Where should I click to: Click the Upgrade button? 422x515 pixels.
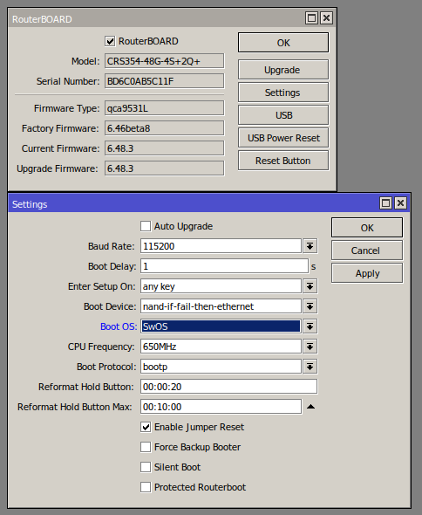pyautogui.click(x=283, y=70)
